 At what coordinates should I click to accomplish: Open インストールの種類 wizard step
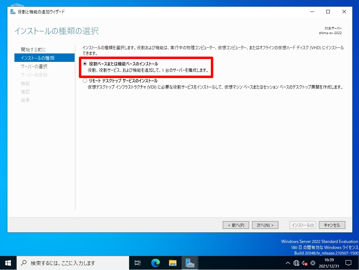[x=44, y=58]
